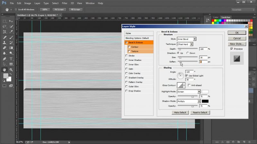
Task: Open the Shadow Mode dropdown showing Multiply
Action: click(x=189, y=101)
